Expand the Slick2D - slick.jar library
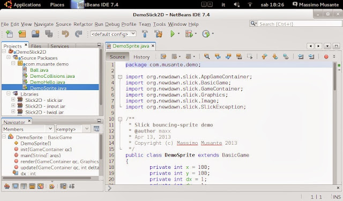343x201 pixels. tap(13, 100)
